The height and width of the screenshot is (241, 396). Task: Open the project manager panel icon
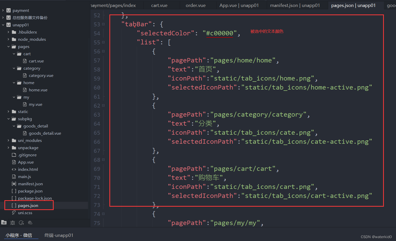pos(4,222)
